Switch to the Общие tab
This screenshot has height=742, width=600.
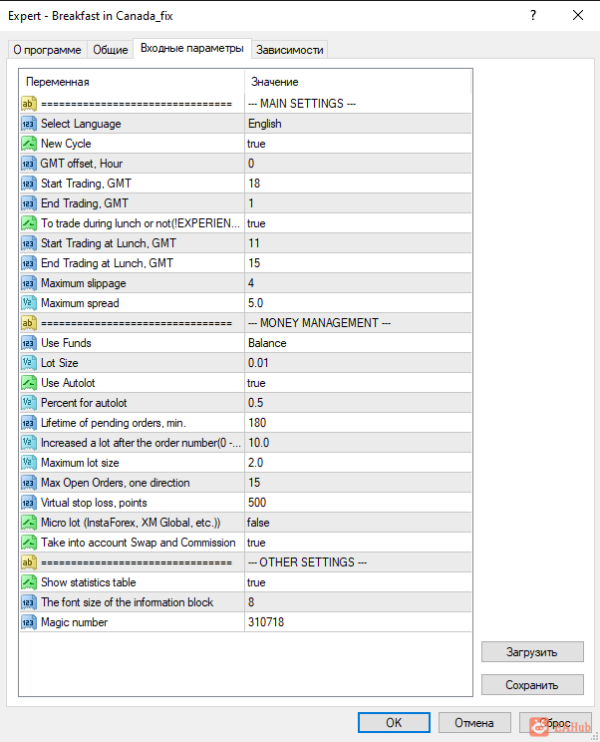point(111,50)
